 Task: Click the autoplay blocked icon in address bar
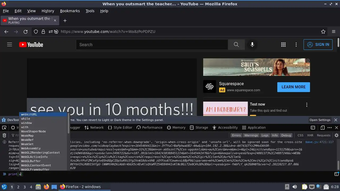click(x=56, y=32)
